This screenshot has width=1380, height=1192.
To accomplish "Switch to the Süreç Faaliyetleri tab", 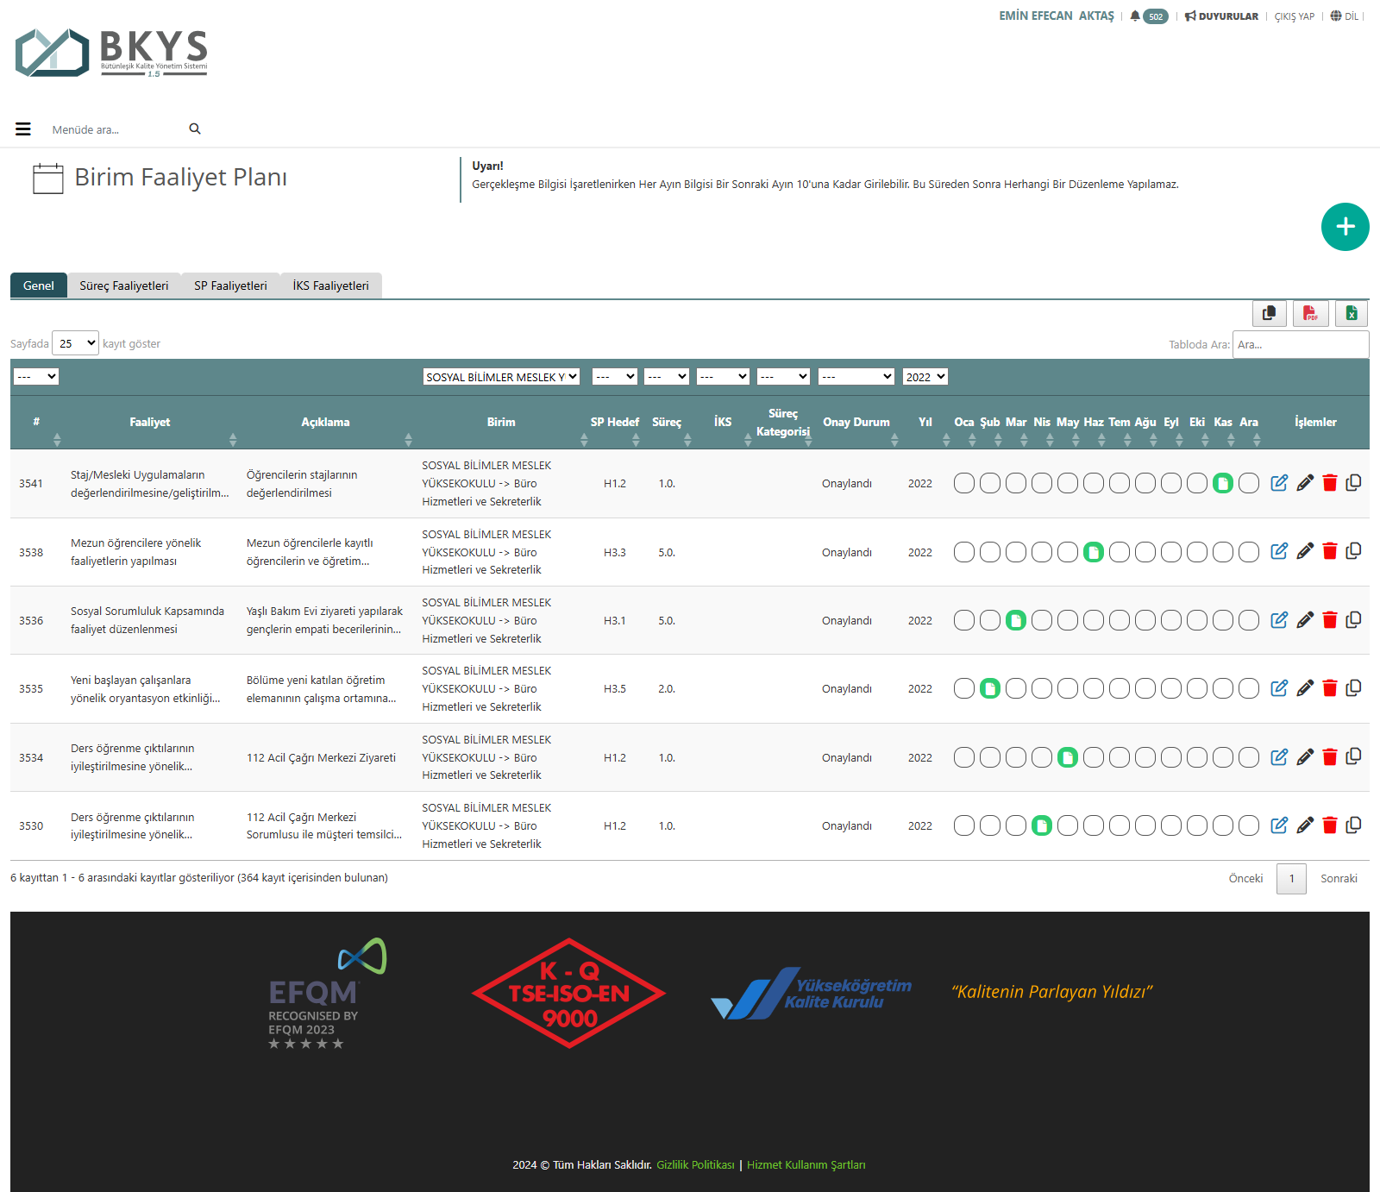I will tap(123, 285).
